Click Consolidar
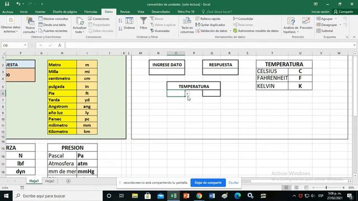The height and width of the screenshot is (201, 358). 243,18
